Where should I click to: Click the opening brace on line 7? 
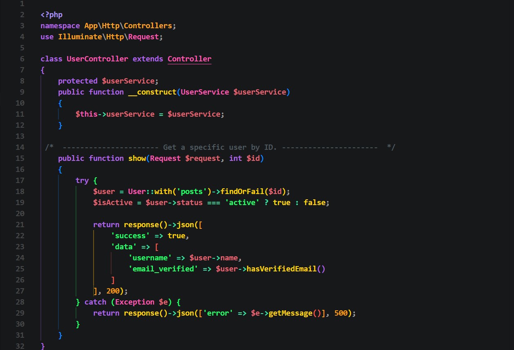(43, 70)
